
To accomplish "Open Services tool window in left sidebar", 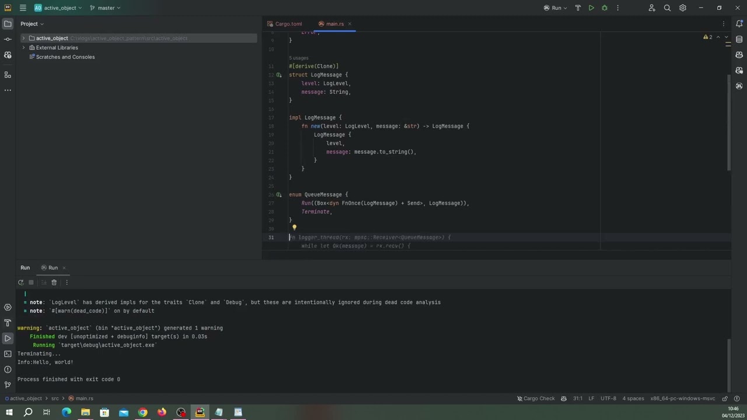I will click(8, 307).
